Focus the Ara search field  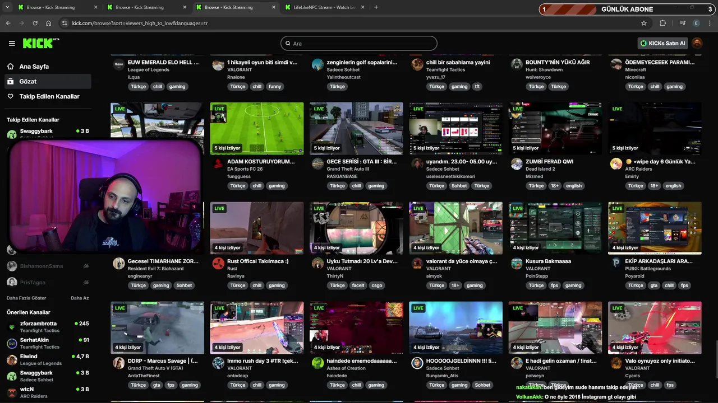(x=359, y=43)
